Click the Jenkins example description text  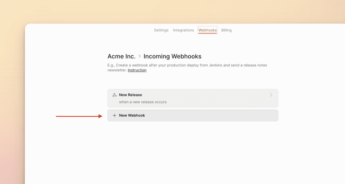pos(187,65)
